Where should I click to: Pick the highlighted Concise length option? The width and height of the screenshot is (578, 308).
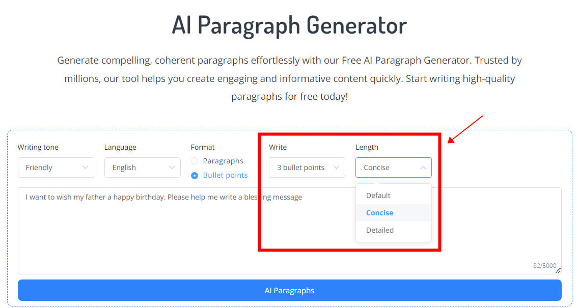pos(380,213)
